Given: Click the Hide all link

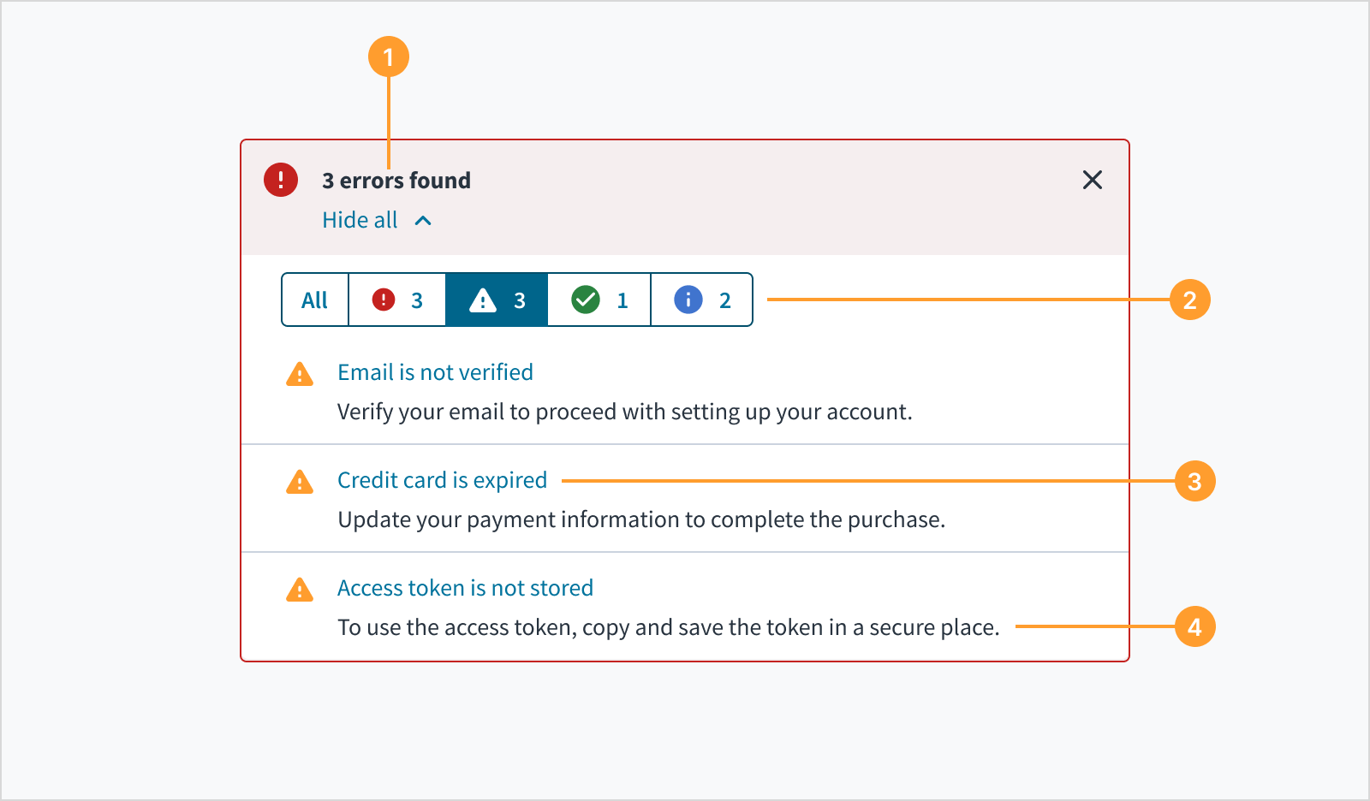Looking at the screenshot, I should 360,220.
